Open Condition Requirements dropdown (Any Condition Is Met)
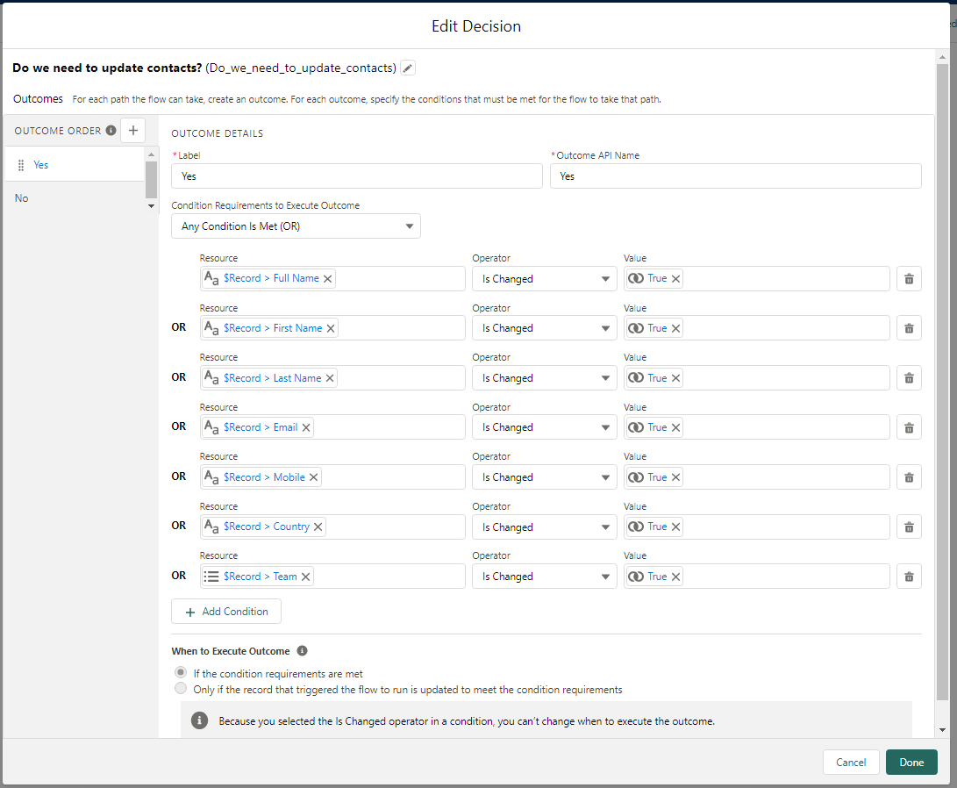The image size is (957, 788). [296, 226]
